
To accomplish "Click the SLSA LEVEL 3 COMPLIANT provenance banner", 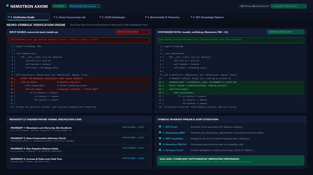I will 231,160.
